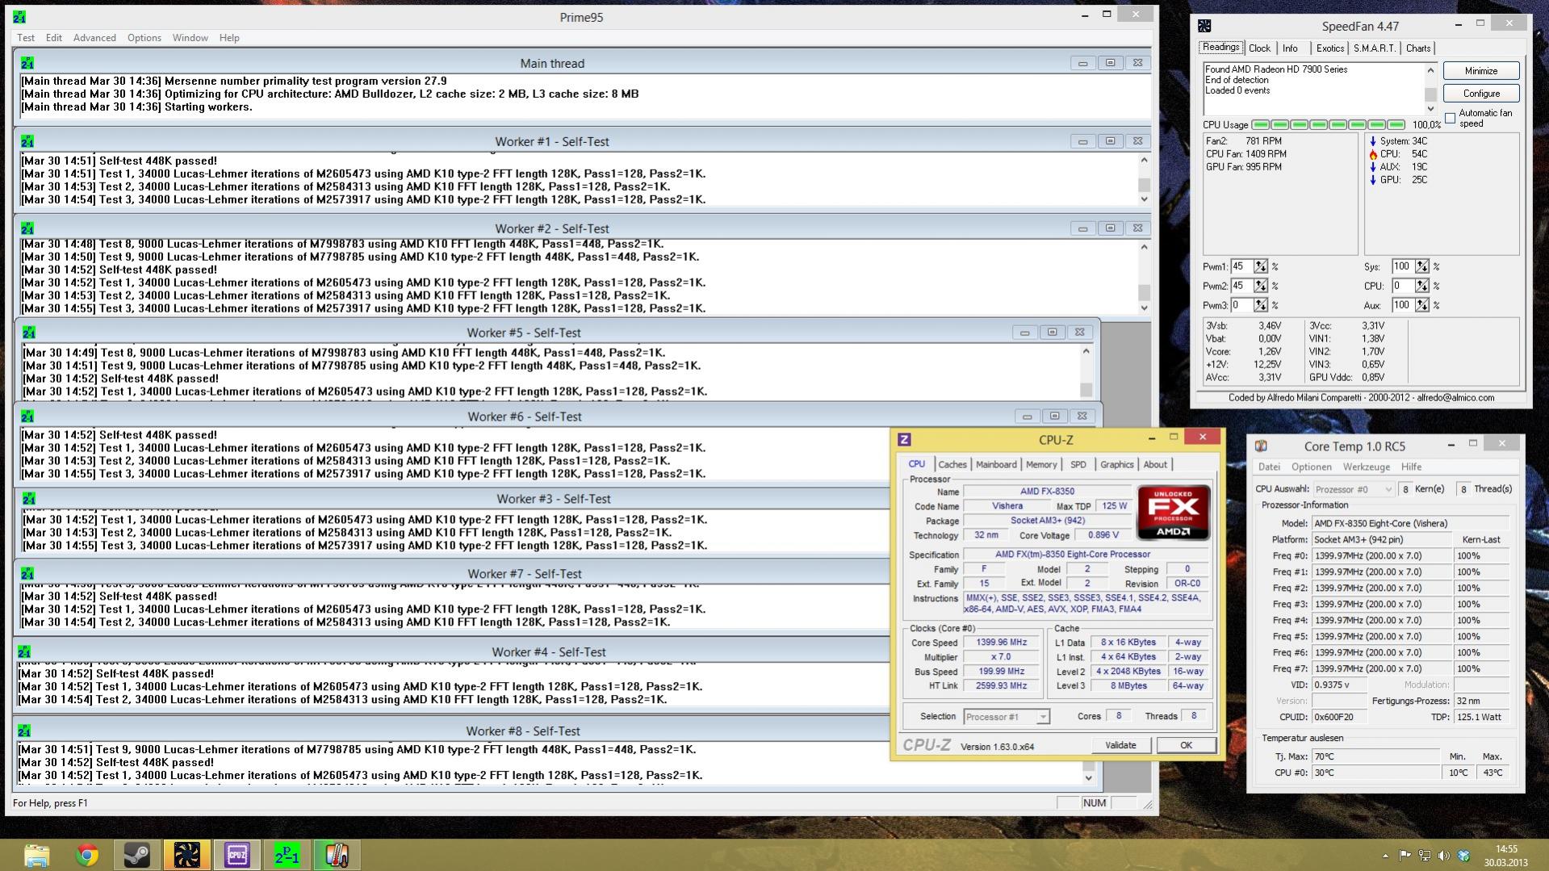The image size is (1549, 871).
Task: Click the Main thread window icon
Action: [27, 63]
